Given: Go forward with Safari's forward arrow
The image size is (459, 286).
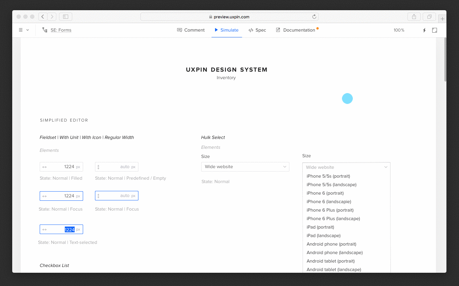Looking at the screenshot, I should (x=52, y=17).
